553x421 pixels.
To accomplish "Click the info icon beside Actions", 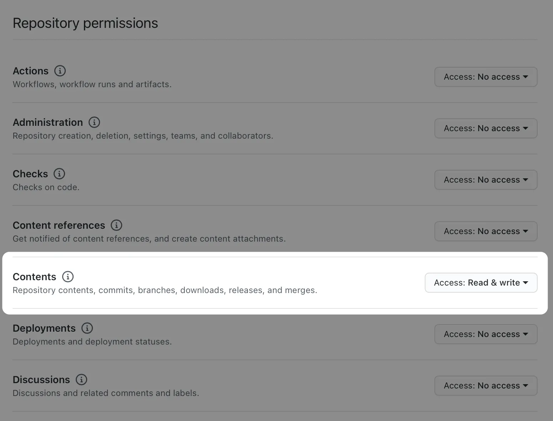I will (x=60, y=71).
